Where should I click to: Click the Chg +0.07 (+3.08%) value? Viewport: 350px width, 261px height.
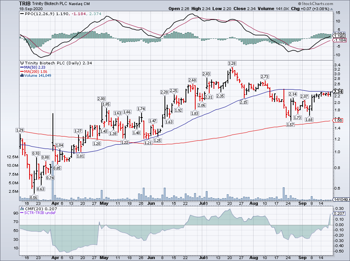[x=310, y=9]
